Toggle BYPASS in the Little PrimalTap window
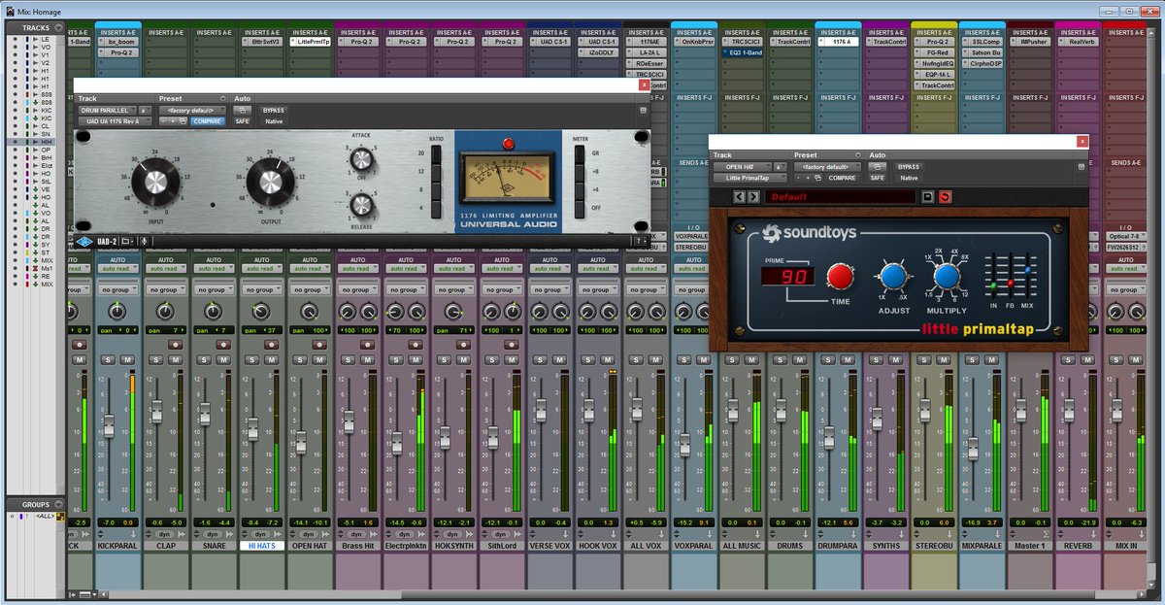Image resolution: width=1165 pixels, height=605 pixels. pos(909,167)
